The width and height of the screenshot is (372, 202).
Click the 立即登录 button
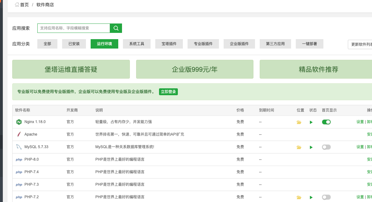[168, 92]
